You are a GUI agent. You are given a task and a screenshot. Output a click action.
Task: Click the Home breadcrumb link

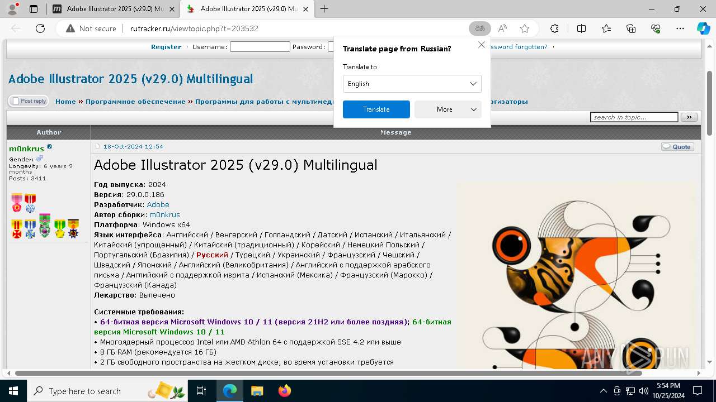pyautogui.click(x=65, y=102)
